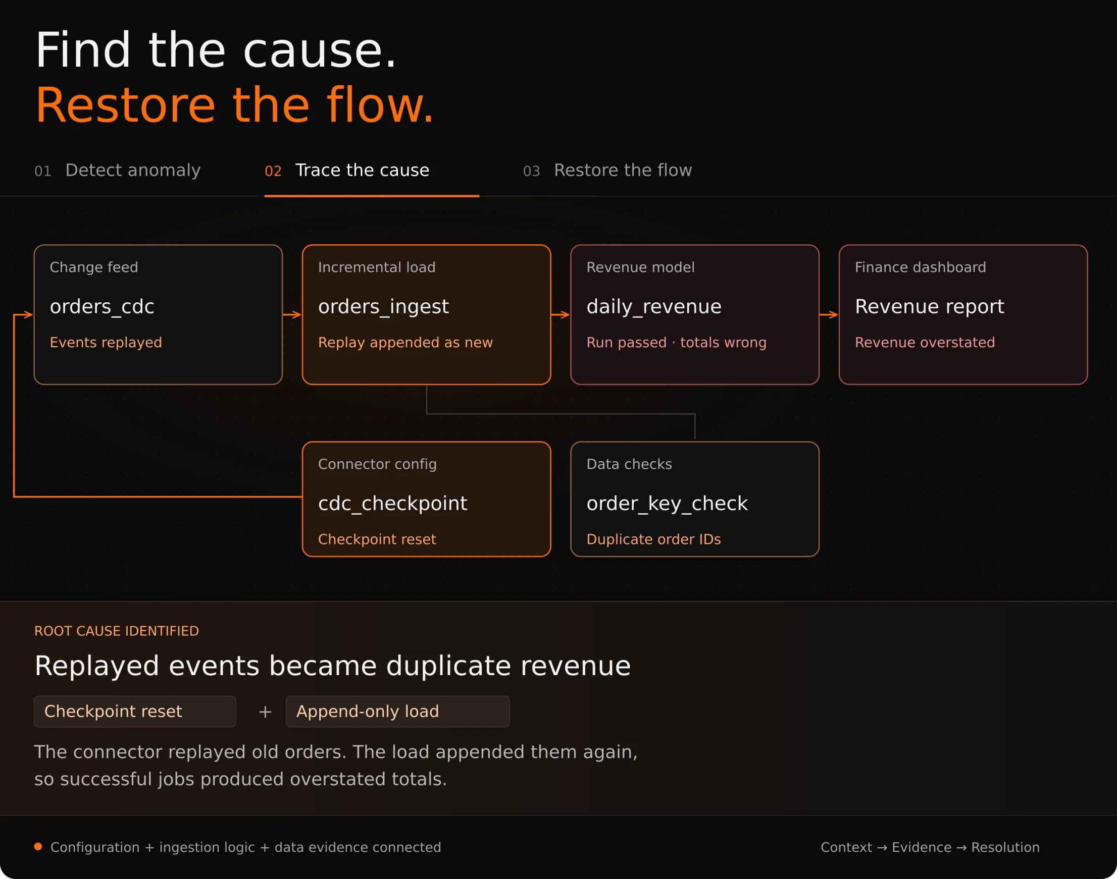Screen dimensions: 1117x879
Task: Click the Append-only load cause chip
Action: (397, 711)
